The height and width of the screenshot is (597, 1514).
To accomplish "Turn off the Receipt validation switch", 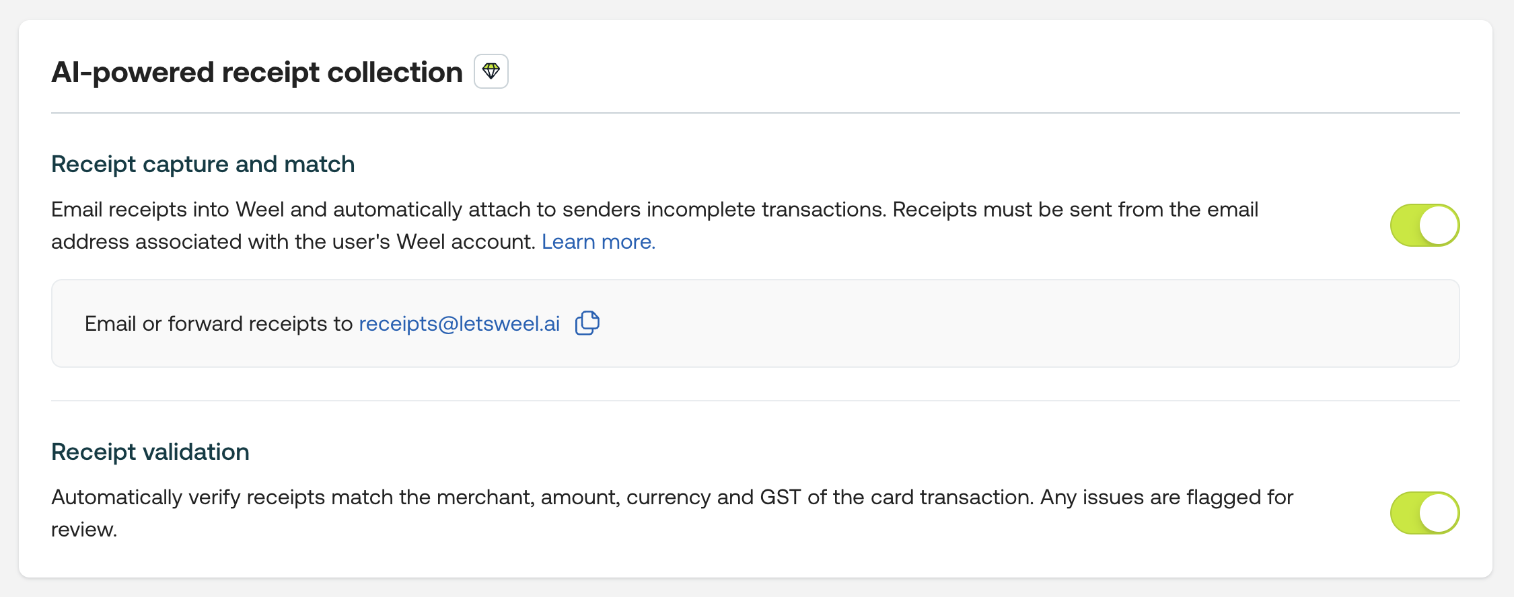I will [x=1424, y=513].
